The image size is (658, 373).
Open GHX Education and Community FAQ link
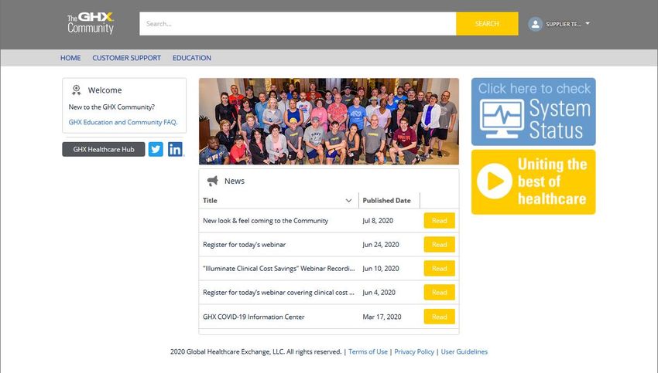[123, 122]
